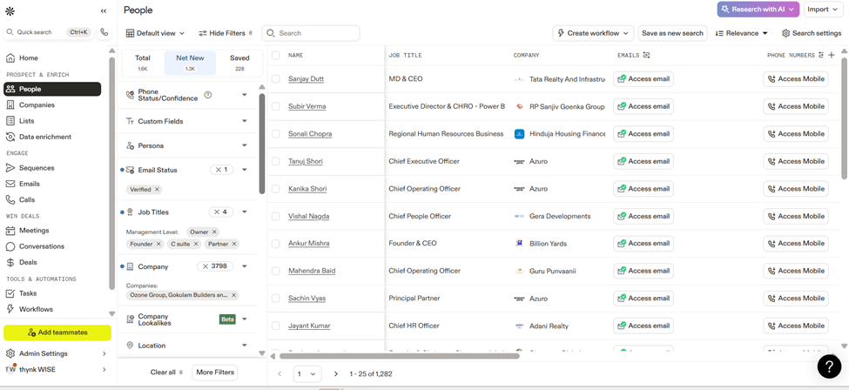The height and width of the screenshot is (390, 849).
Task: Click Save as new search
Action: (672, 33)
